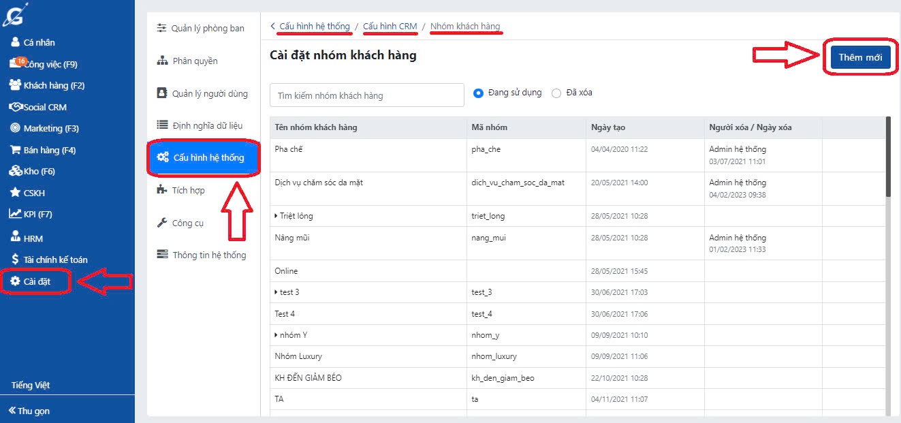Click the CSKH star icon
The height and width of the screenshot is (423, 901).
click(15, 193)
